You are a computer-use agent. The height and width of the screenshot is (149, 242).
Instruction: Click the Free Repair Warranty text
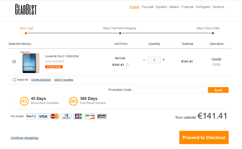click(93, 103)
